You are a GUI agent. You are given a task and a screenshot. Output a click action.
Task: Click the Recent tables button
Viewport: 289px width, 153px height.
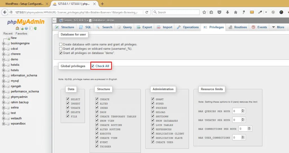coord(8,34)
